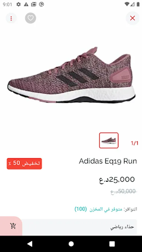The height and width of the screenshot is (252, 142).
Task: Tap the warning triangle status icon
Action: point(26,4)
